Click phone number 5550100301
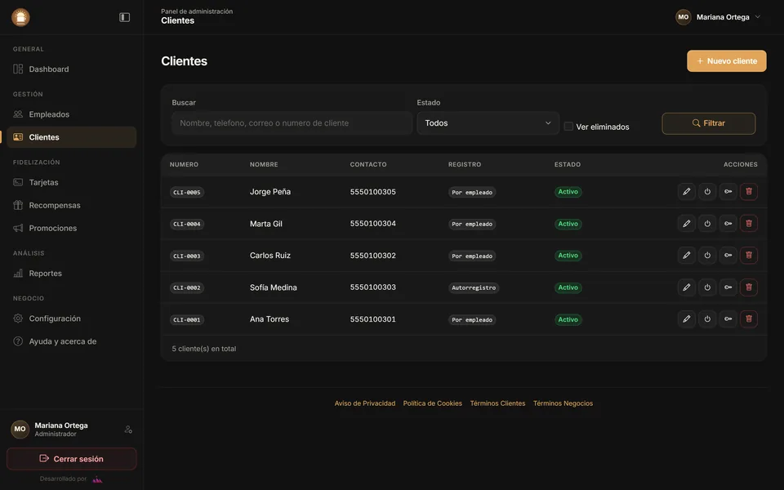This screenshot has width=784, height=490. [373, 319]
